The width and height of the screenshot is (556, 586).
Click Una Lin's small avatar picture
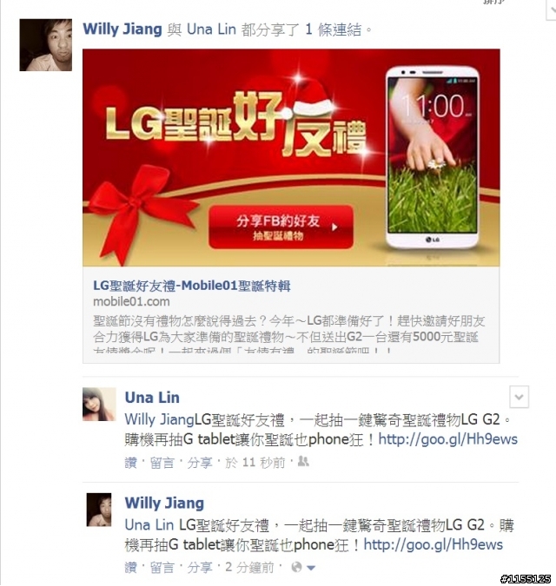(99, 404)
